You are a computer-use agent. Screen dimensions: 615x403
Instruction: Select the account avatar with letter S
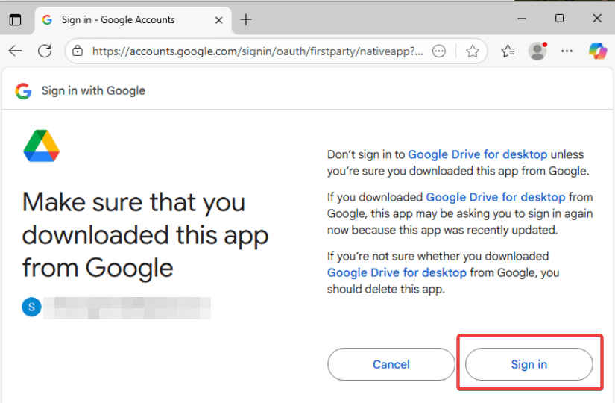click(x=31, y=307)
